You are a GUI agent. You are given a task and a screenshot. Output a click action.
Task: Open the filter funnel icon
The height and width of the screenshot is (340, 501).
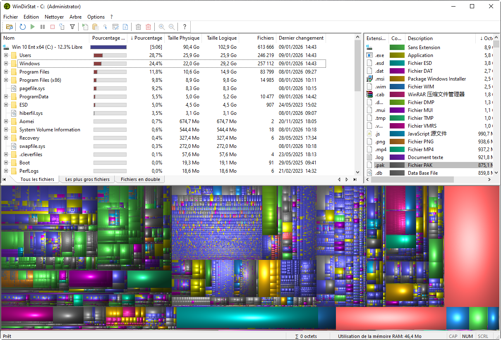click(72, 27)
